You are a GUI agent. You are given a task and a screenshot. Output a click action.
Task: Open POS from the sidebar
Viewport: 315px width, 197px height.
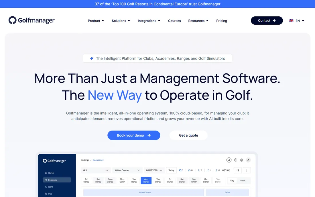click(48, 194)
